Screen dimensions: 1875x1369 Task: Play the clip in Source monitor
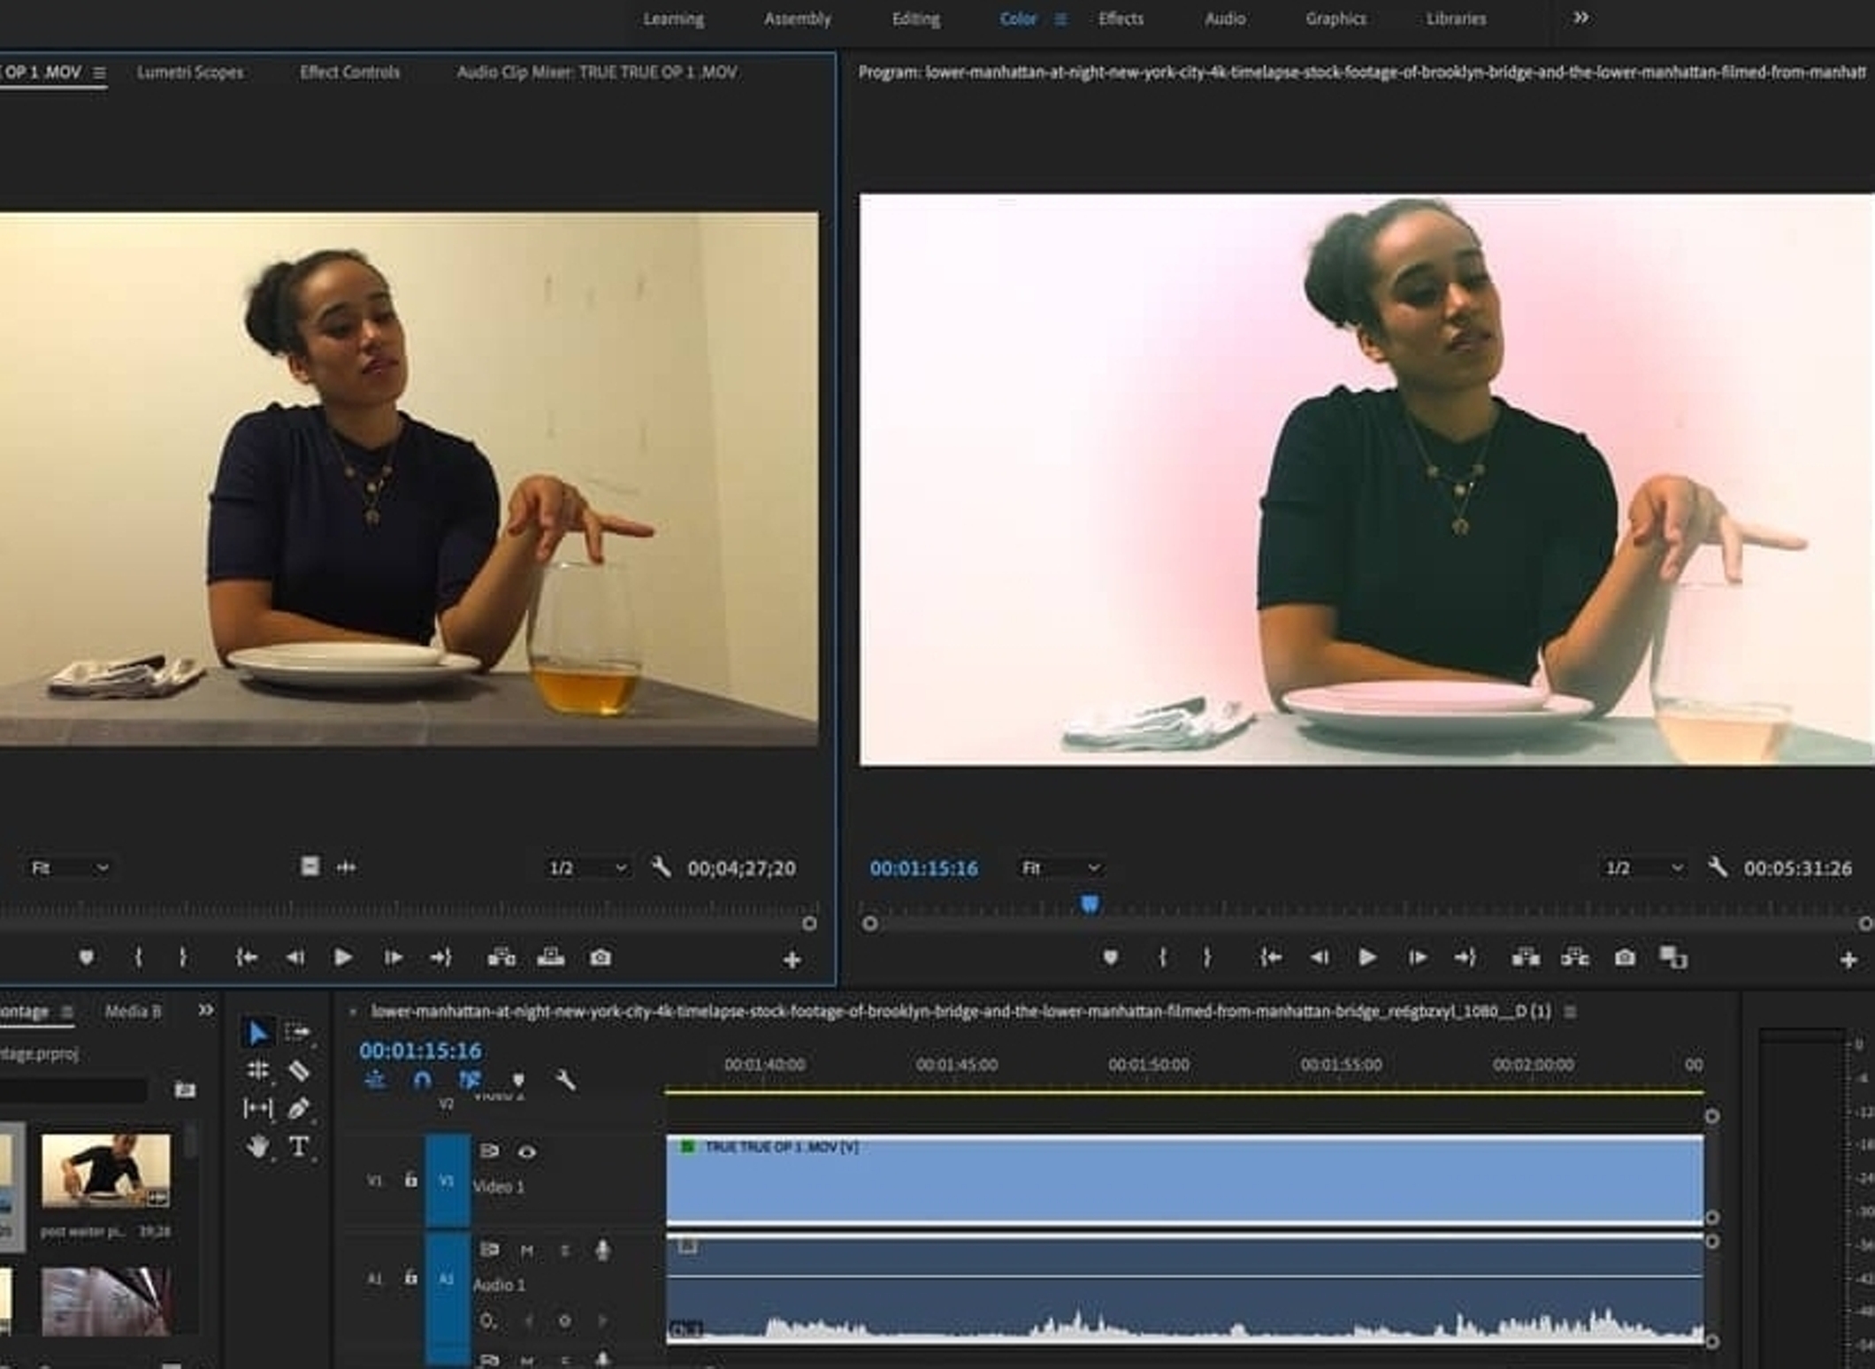coord(343,958)
